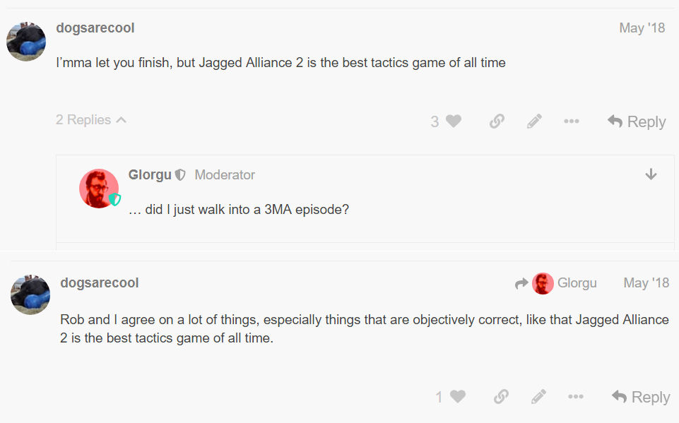This screenshot has height=423, width=679.
Task: Edit first post with pencil icon
Action: pos(534,121)
